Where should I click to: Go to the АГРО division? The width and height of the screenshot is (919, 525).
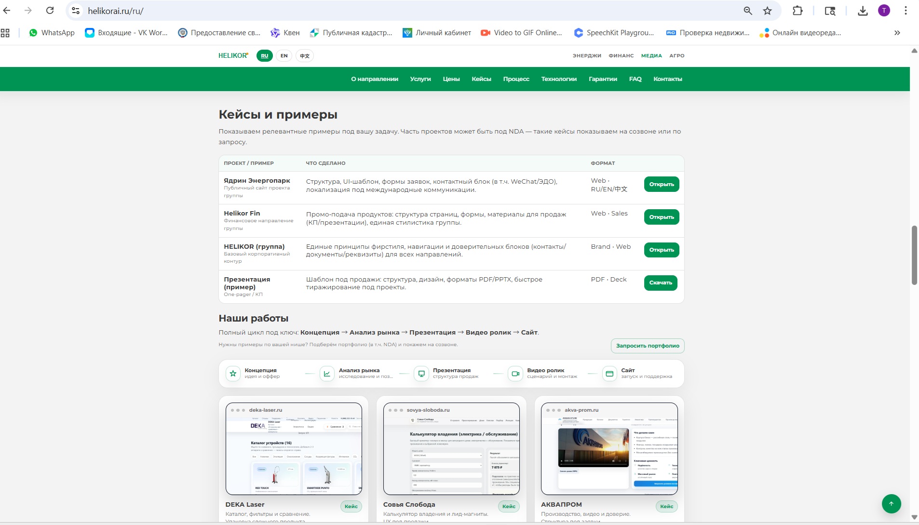(x=677, y=56)
